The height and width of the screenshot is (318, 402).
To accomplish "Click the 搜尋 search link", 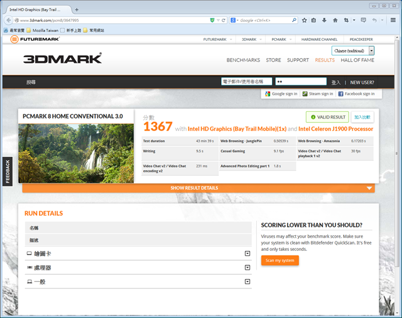I will [x=31, y=82].
